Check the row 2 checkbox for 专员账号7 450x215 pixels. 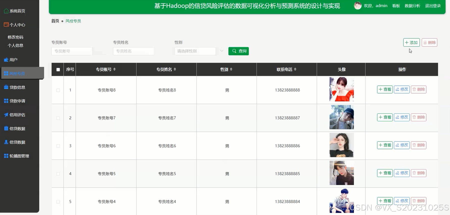tap(58, 118)
